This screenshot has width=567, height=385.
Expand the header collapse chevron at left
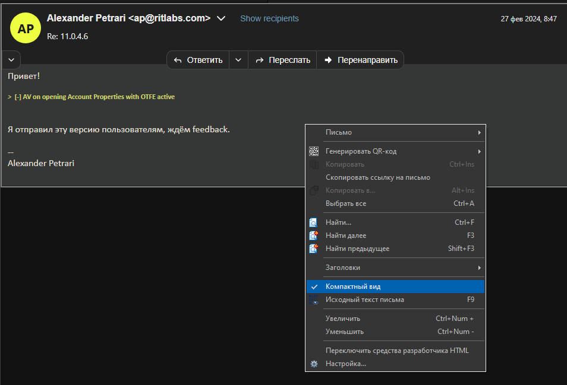(11, 60)
